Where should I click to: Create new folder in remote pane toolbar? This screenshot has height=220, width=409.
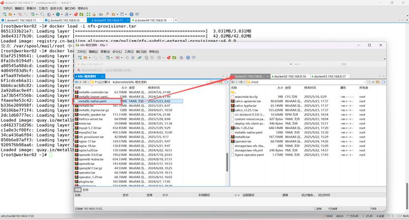pos(378,82)
